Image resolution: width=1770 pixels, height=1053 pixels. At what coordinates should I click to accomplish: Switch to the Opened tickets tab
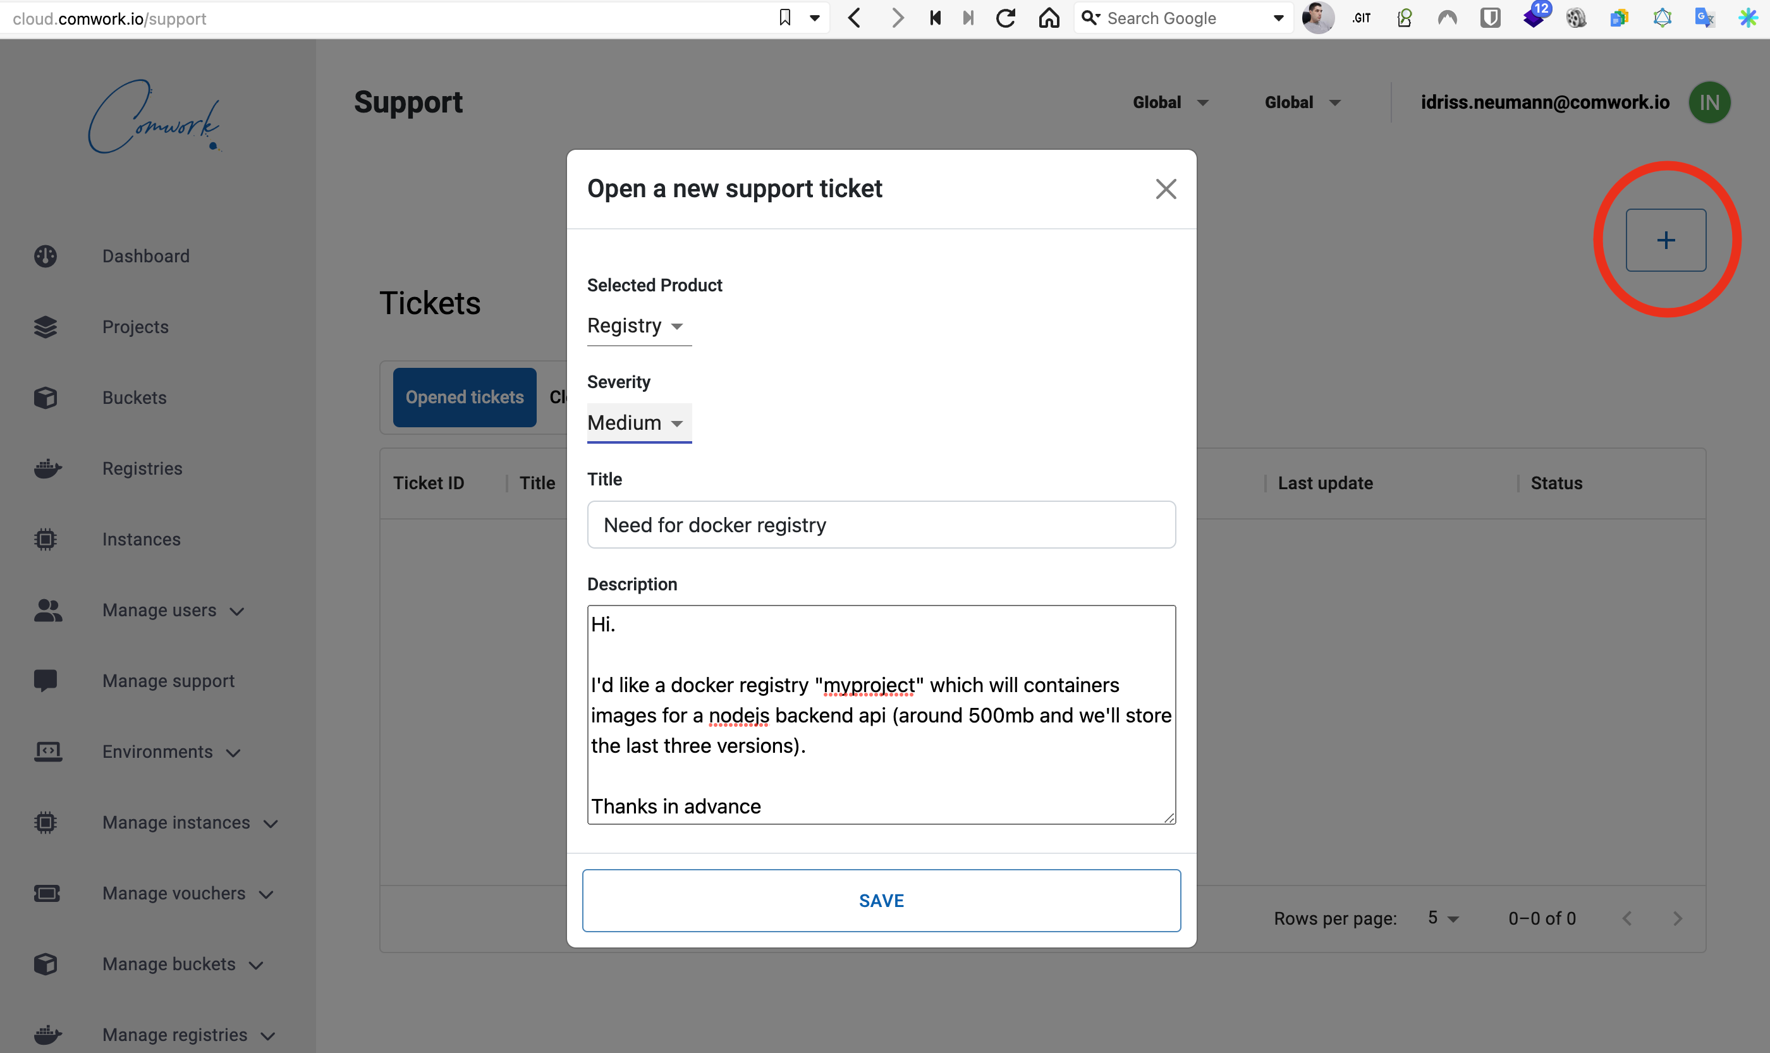pos(464,398)
